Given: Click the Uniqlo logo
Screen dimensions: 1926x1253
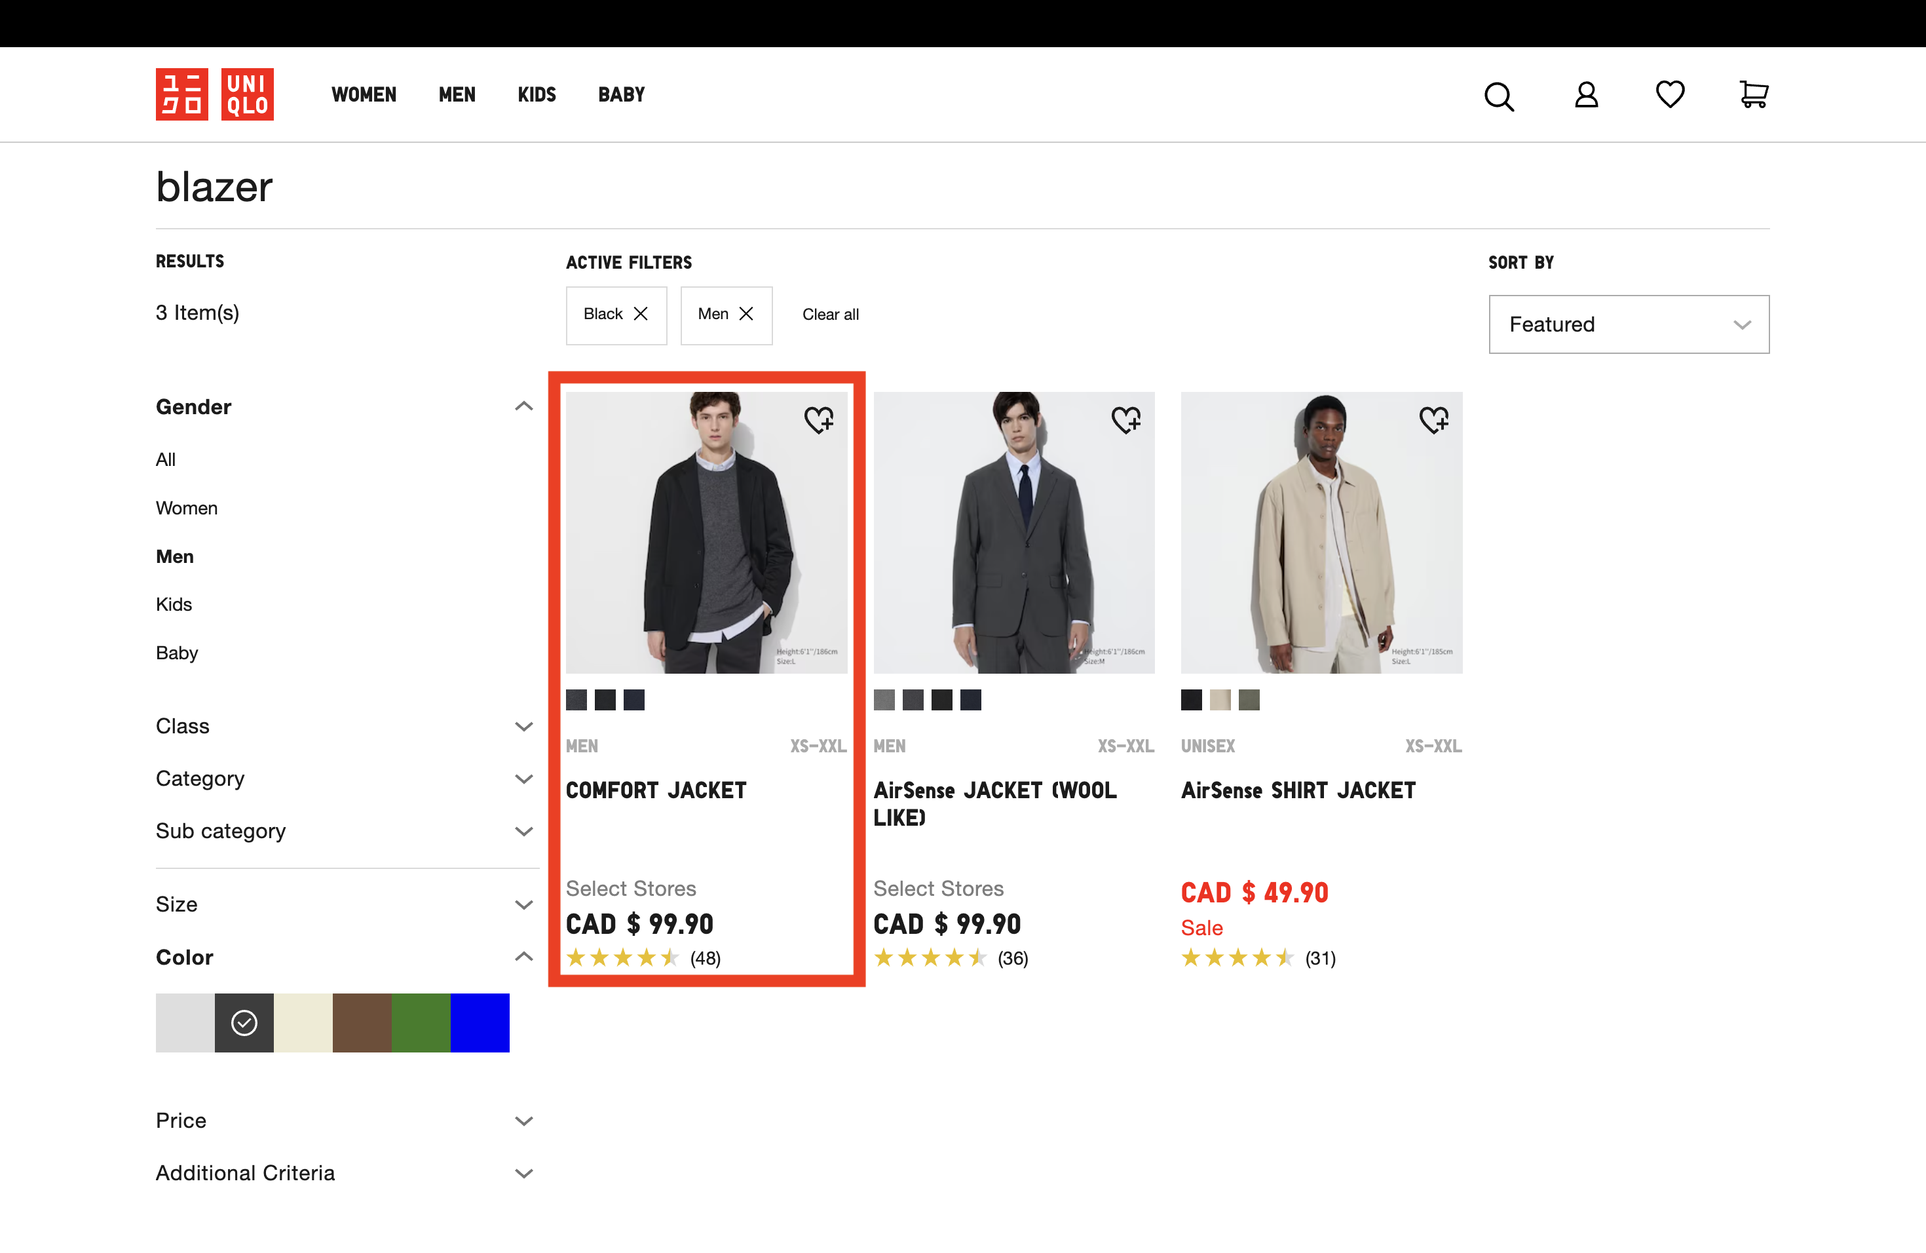Looking at the screenshot, I should pos(214,95).
